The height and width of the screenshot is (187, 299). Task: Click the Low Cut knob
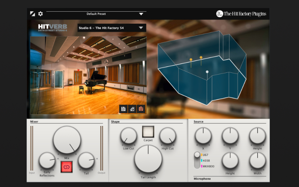click(x=128, y=136)
